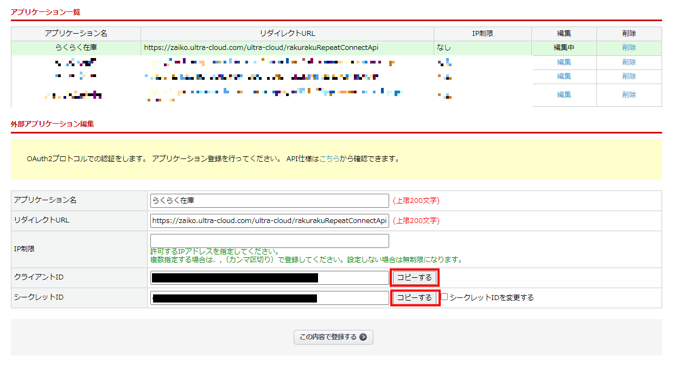Viewport: 673px width, 369px height.
Task: Focus the IP制限 input field
Action: click(270, 241)
